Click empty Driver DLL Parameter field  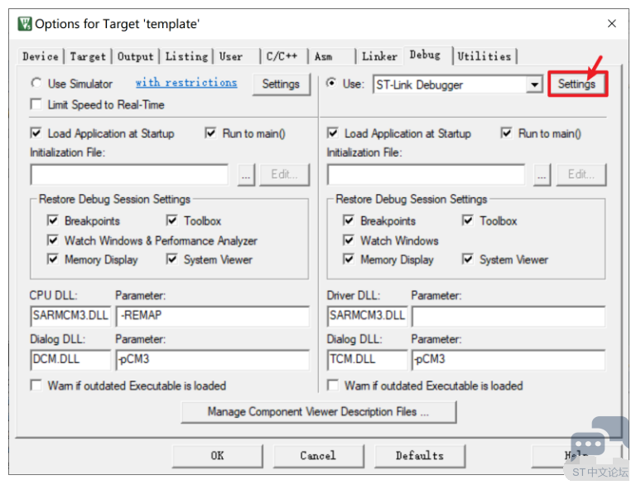[508, 316]
